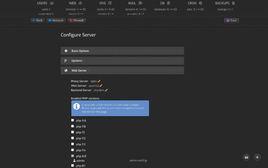Screen dimensions: 268x168
Task: Save the server configuration
Action: tap(231, 20)
